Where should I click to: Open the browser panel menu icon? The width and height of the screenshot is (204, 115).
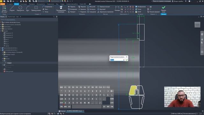tap(57, 17)
